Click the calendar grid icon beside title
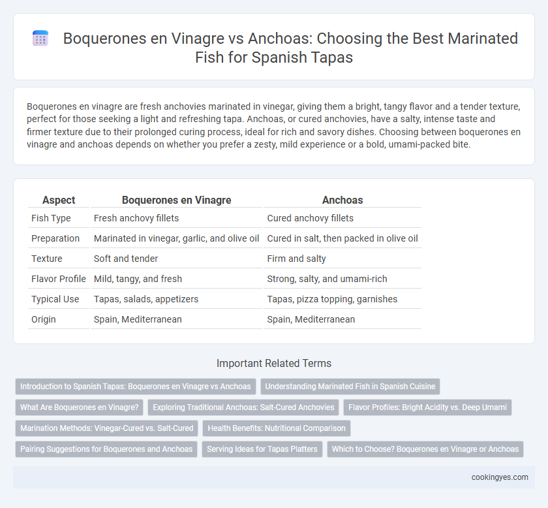 coord(40,38)
